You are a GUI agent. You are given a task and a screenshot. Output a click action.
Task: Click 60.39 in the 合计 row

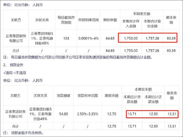point(171,51)
